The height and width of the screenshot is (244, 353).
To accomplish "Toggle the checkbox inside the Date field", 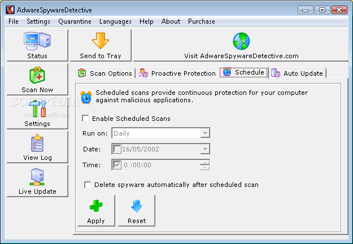I will tap(117, 149).
